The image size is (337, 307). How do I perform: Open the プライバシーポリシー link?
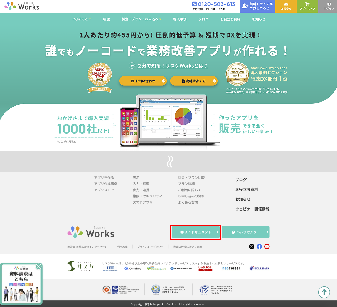pos(150,247)
